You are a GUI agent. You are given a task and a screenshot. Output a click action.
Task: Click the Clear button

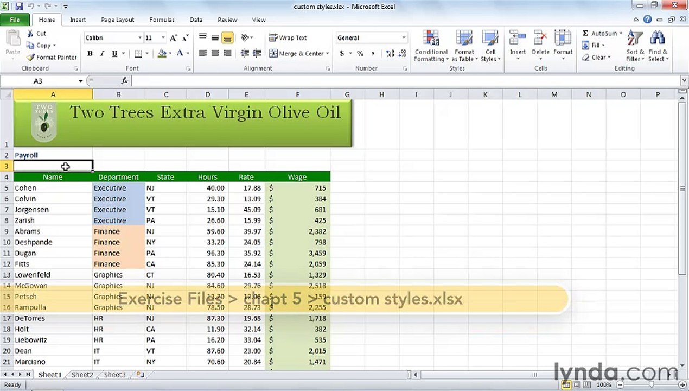[x=596, y=58]
